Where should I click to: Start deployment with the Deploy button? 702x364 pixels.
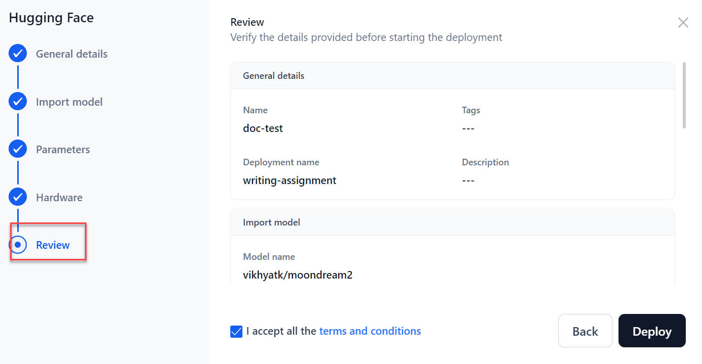(x=652, y=331)
